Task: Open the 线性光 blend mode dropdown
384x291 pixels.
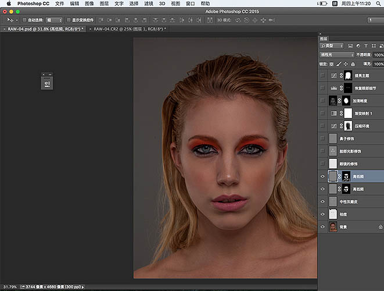Action: [336, 55]
